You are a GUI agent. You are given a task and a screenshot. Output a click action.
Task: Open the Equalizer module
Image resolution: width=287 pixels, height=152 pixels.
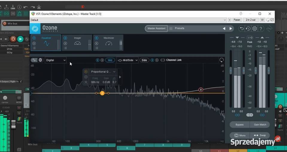point(46,43)
